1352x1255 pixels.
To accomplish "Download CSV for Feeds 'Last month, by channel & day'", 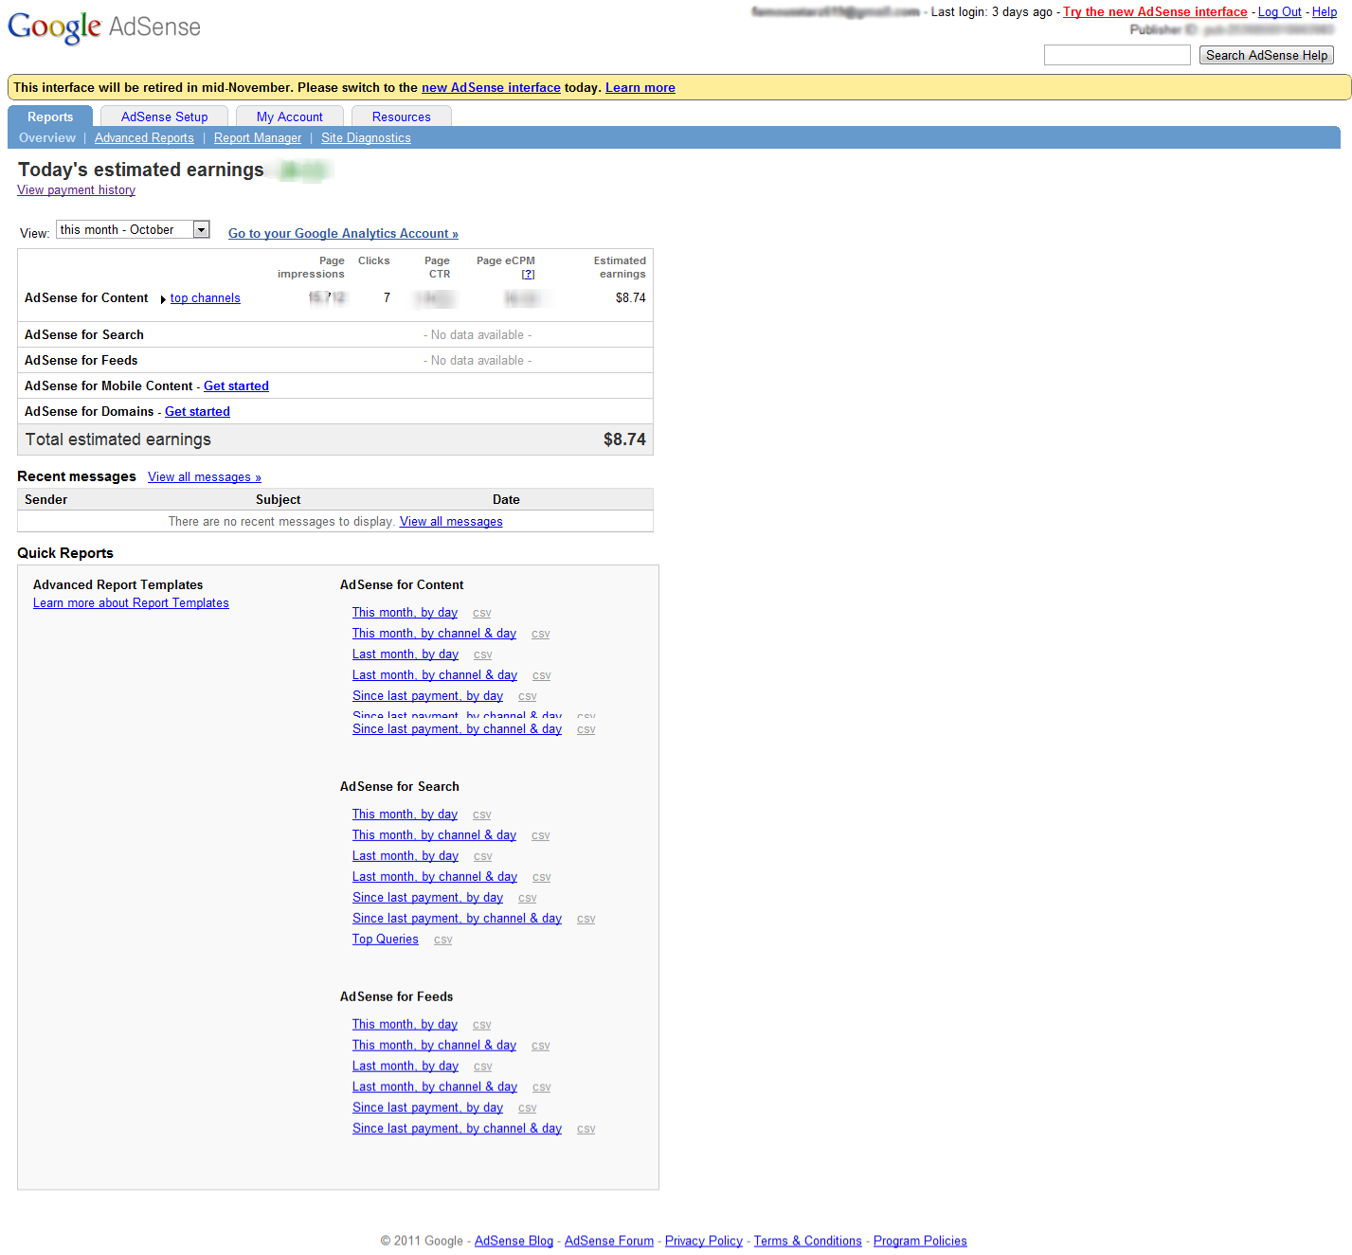I will pyautogui.click(x=541, y=1088).
